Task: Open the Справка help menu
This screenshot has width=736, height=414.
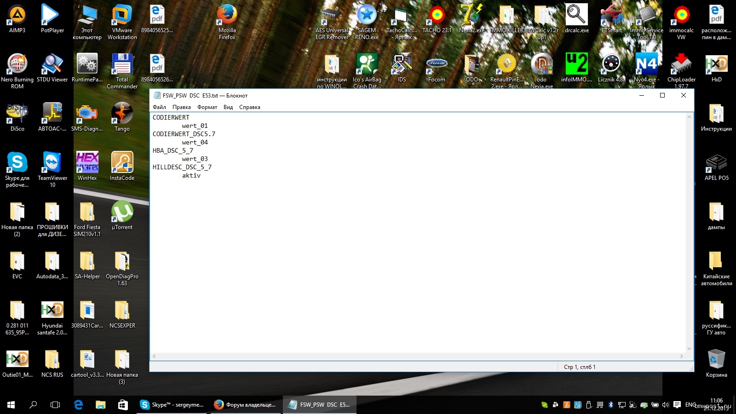Action: [249, 107]
